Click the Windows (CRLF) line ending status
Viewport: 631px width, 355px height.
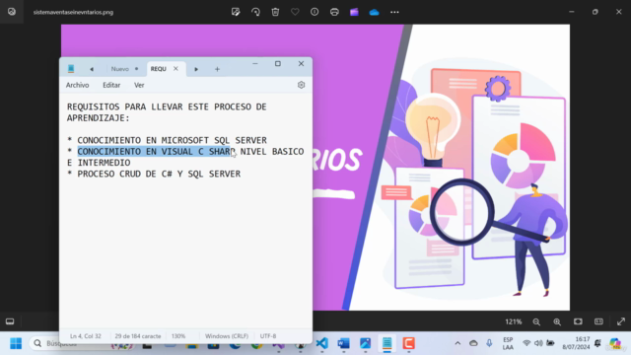click(227, 336)
